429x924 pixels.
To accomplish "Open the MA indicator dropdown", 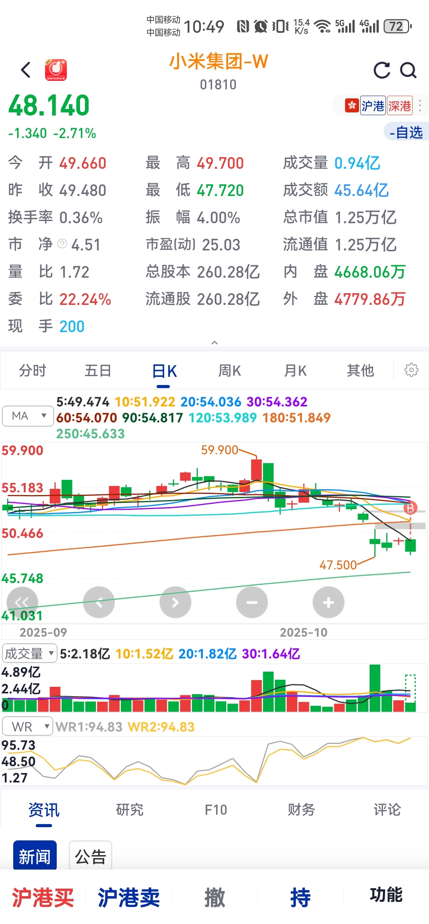I will 28,416.
